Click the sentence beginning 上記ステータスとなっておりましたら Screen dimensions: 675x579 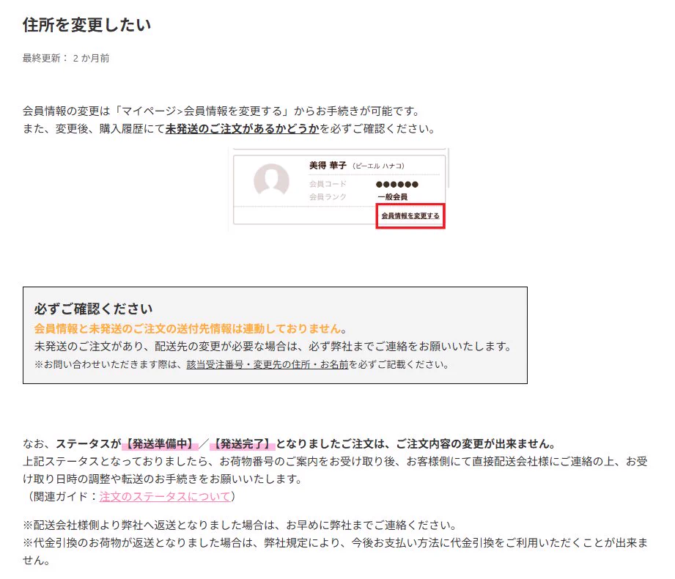335,470
